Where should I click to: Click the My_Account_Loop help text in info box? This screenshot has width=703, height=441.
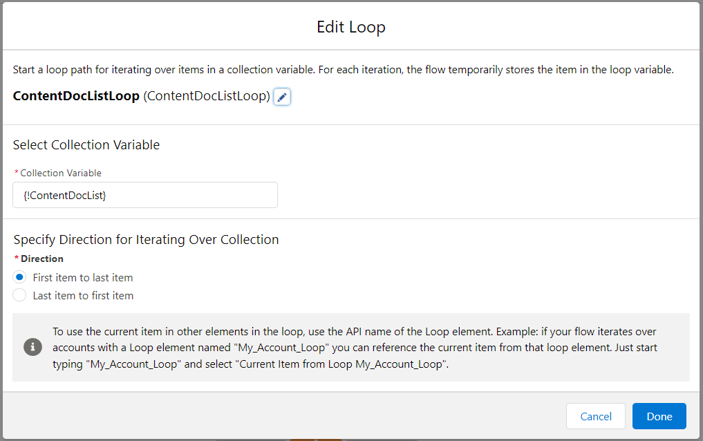point(355,348)
